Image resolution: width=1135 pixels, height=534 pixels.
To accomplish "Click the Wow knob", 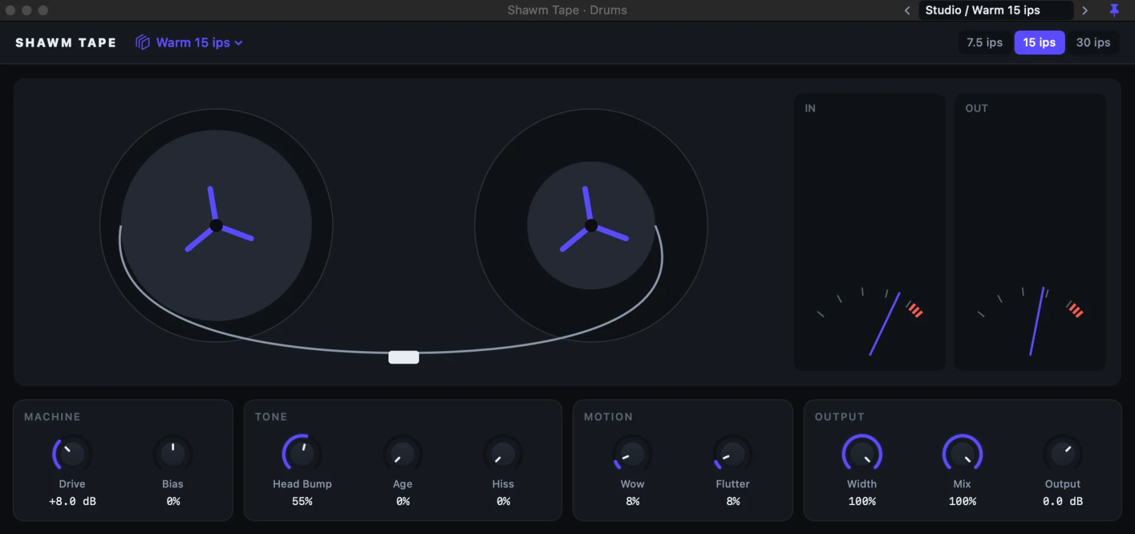I will [632, 454].
